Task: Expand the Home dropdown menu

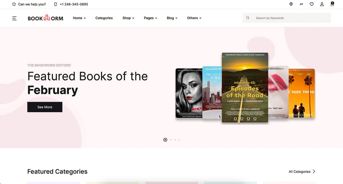Action: pyautogui.click(x=79, y=18)
